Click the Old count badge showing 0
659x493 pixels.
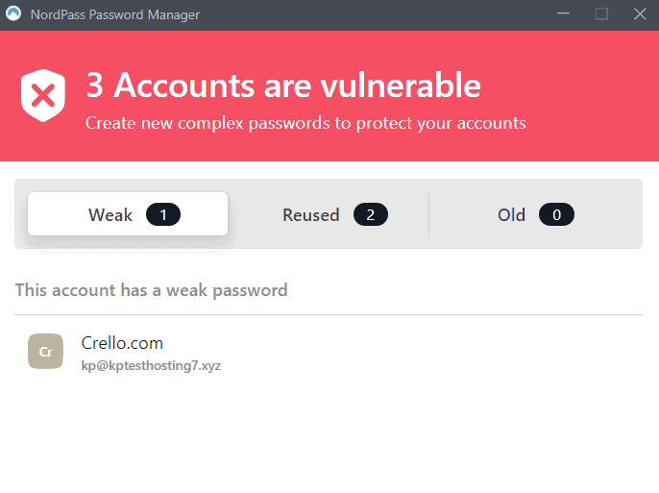point(556,214)
